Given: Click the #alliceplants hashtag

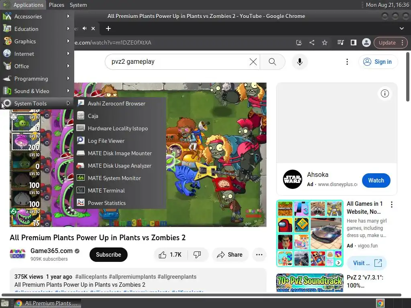Looking at the screenshot, I should (x=91, y=277).
